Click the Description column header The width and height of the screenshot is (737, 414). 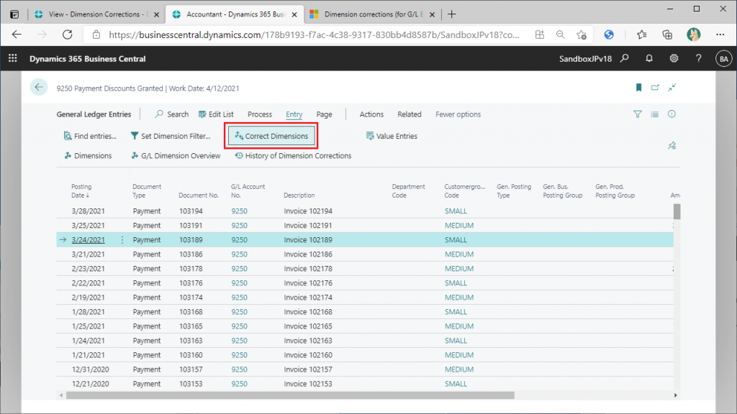299,195
